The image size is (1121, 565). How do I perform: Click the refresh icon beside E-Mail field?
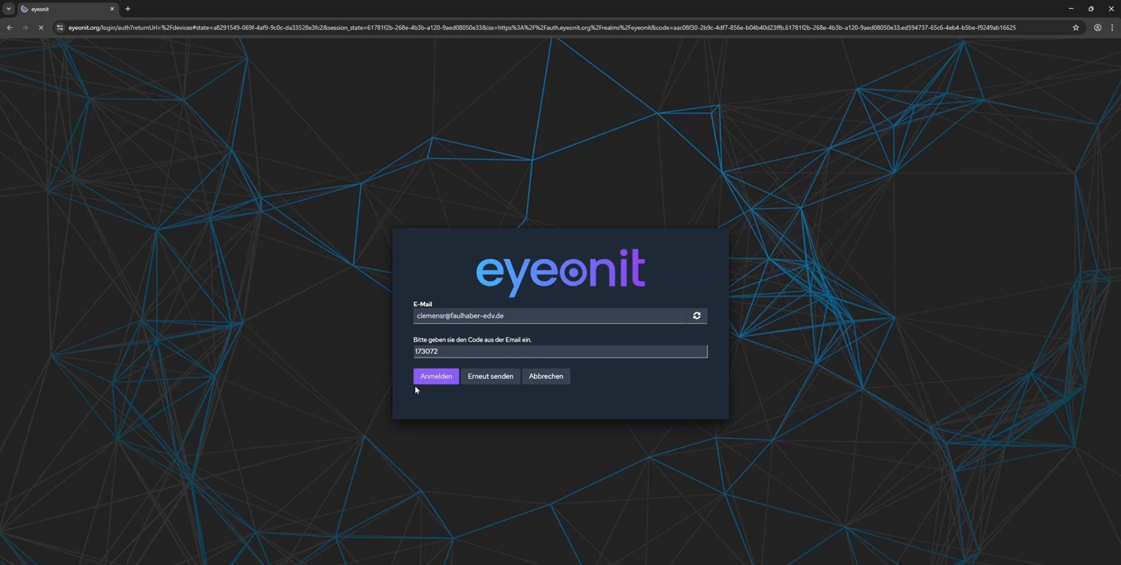tap(697, 316)
